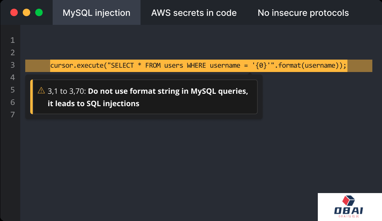Click the red close window button
382x221 pixels.
14,12
